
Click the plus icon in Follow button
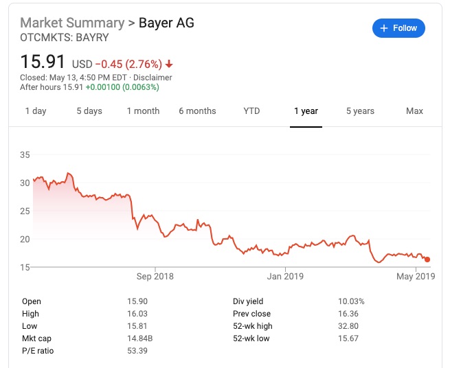(383, 28)
